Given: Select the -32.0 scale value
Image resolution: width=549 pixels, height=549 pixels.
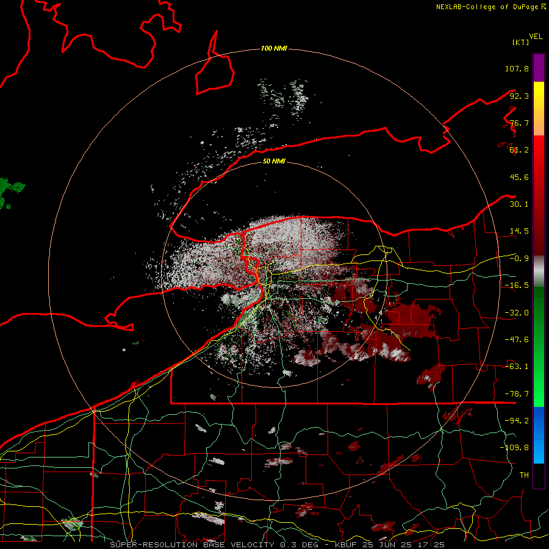Looking at the screenshot, I should point(517,313).
